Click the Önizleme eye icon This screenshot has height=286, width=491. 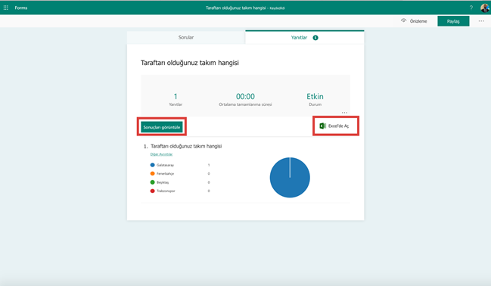[404, 20]
